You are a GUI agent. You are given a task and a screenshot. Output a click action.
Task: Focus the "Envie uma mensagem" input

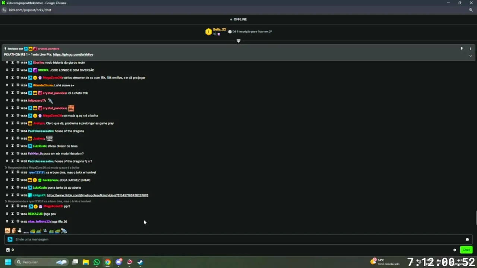[238, 239]
